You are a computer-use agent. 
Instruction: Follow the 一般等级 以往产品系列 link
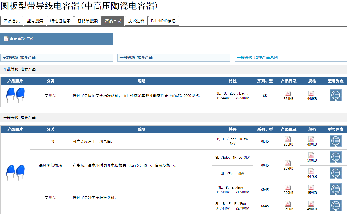[x=257, y=58]
